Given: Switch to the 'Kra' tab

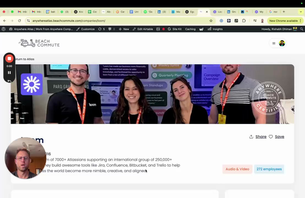Looking at the screenshot, I should (78, 12).
